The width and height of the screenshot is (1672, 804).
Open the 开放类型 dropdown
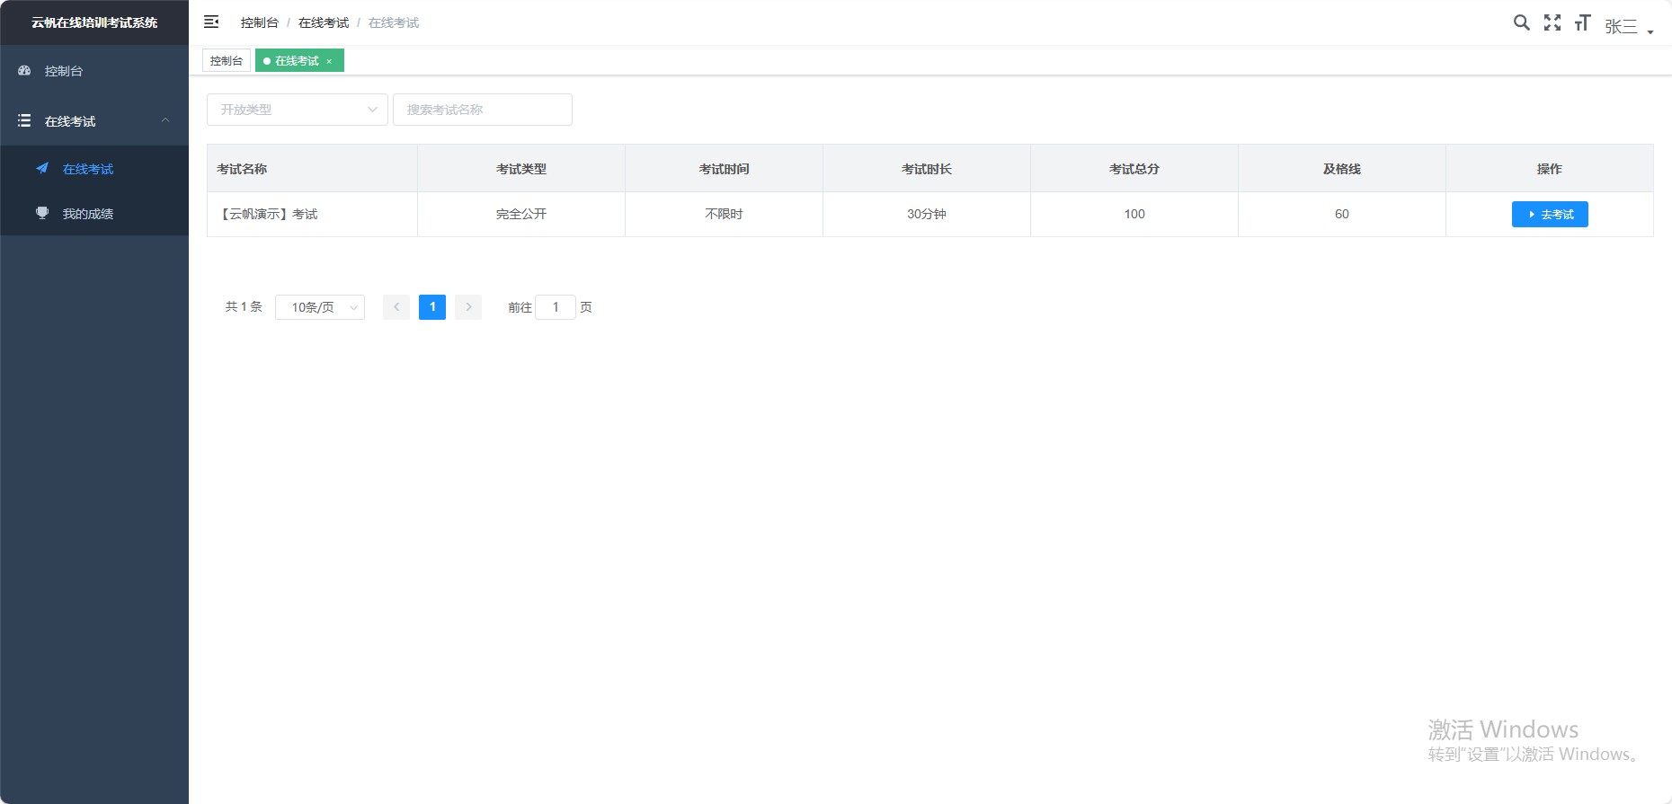point(298,110)
